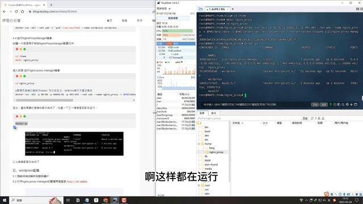Toggle terminal fullscreen window icon
The width and height of the screenshot is (363, 204).
pos(356,104)
